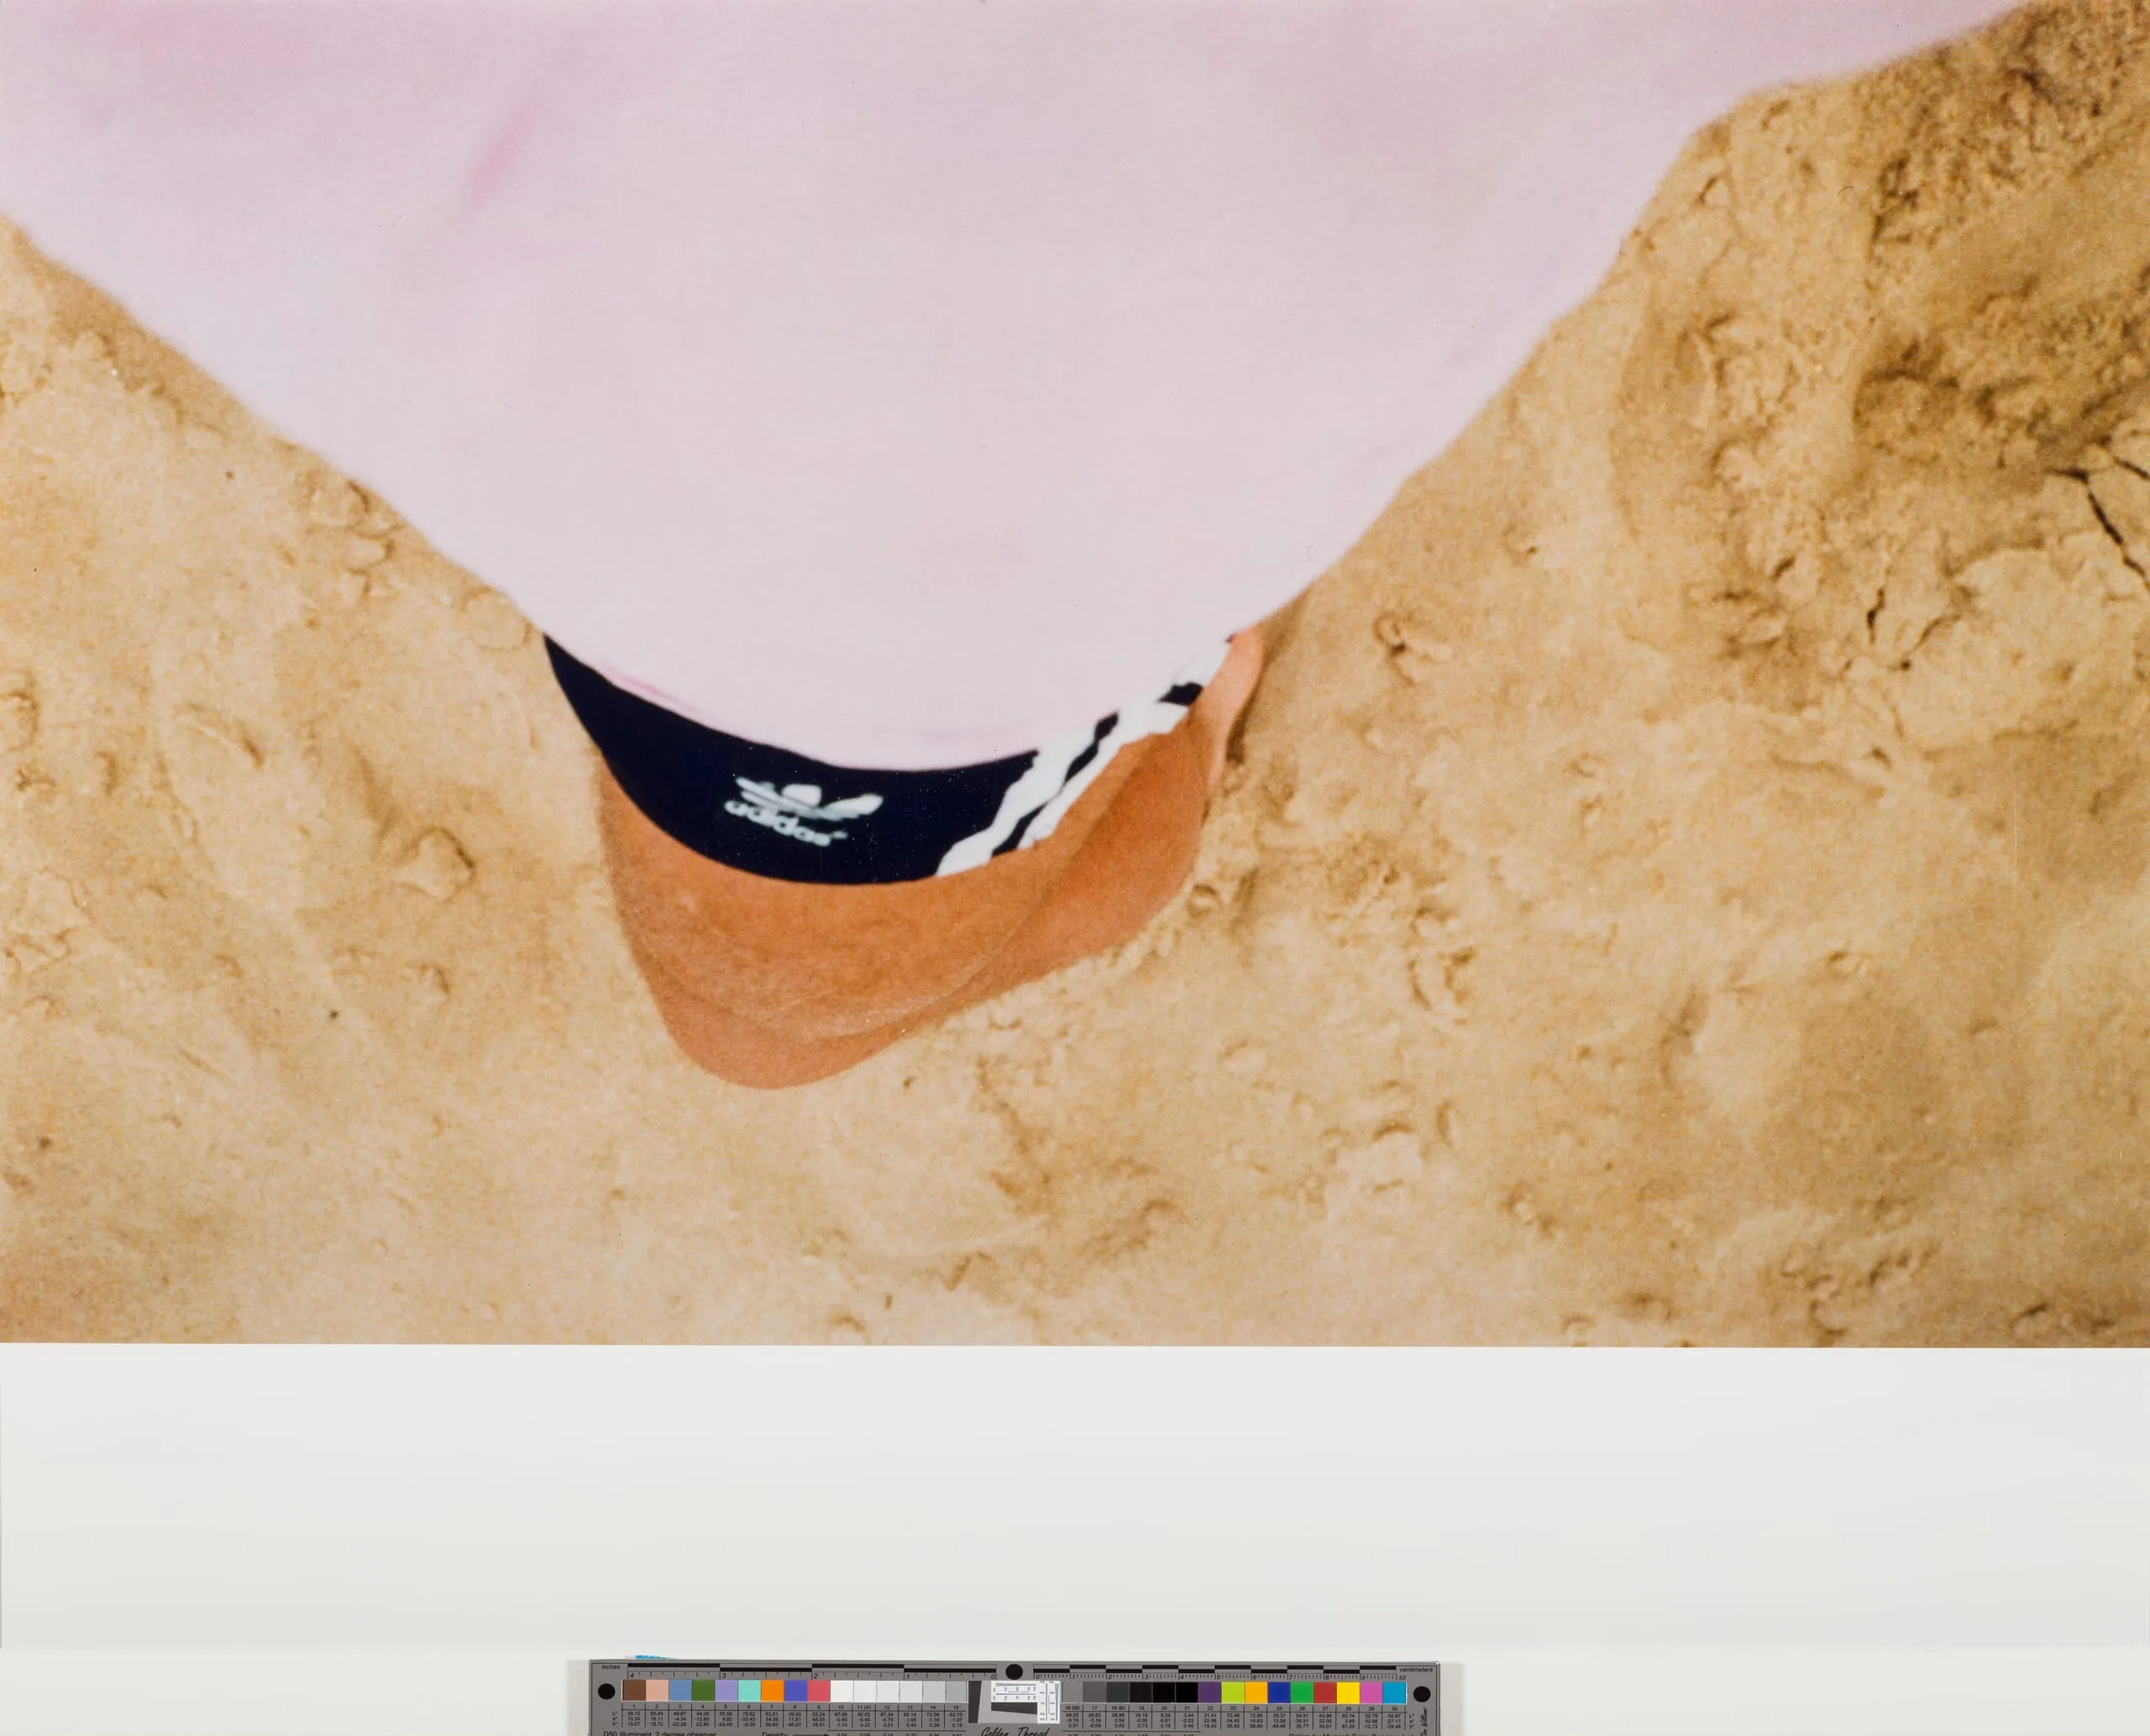Click the black dot at chart right end
Image resolution: width=2150 pixels, height=1736 pixels.
[x=1422, y=1694]
